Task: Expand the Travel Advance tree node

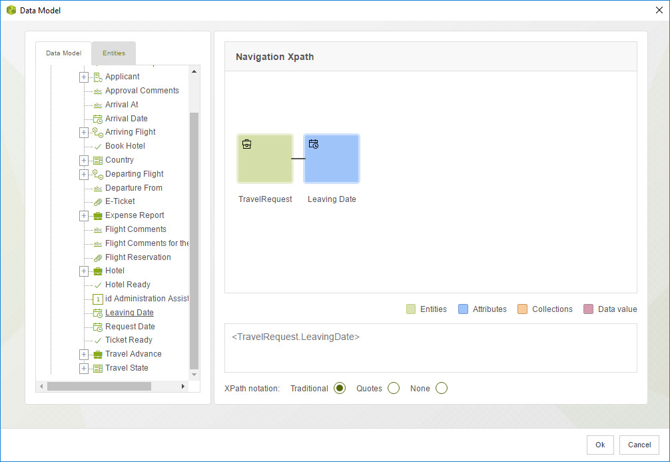Action: (84, 354)
